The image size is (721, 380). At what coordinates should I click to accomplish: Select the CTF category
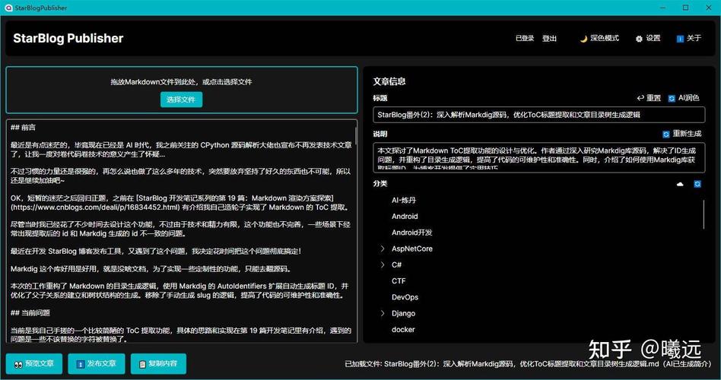click(399, 280)
